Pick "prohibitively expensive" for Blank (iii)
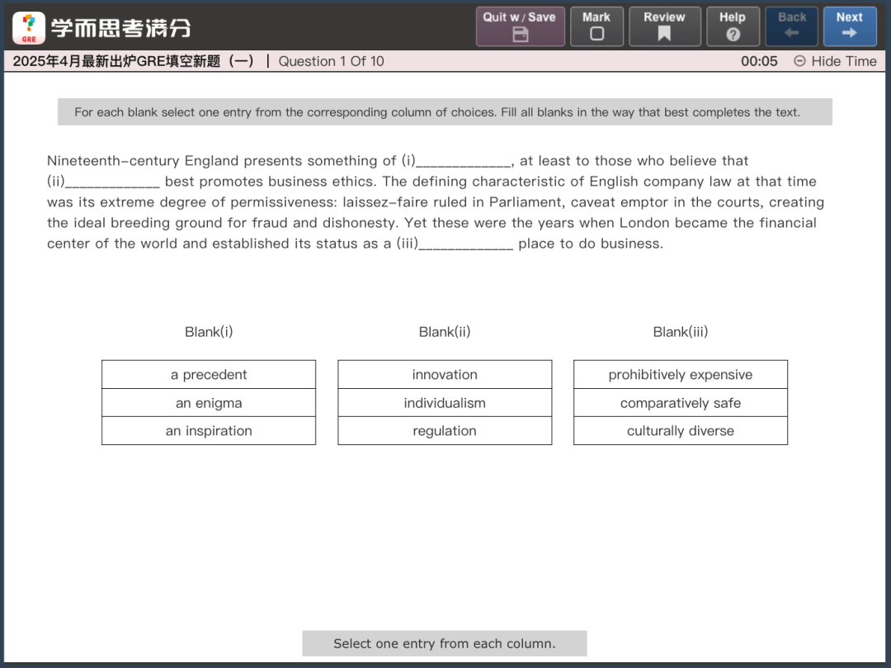This screenshot has width=891, height=668. pyautogui.click(x=680, y=374)
